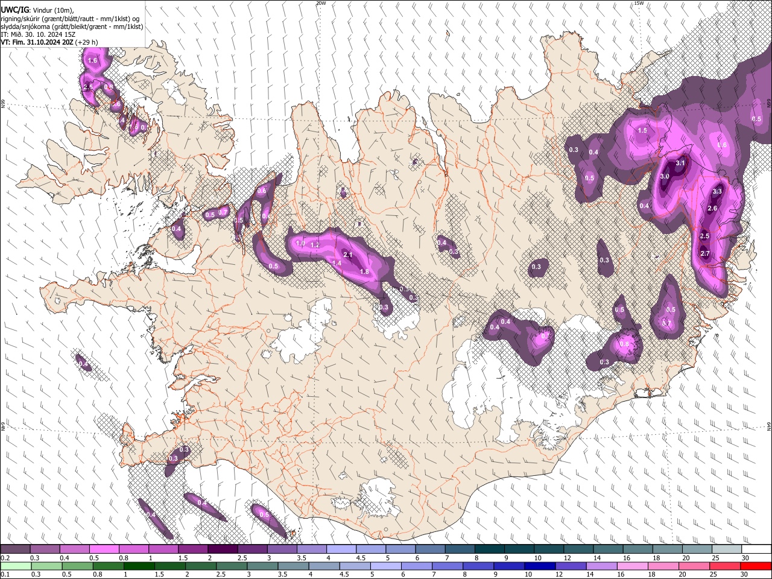Click the "0.1" label under the lower legend
The height and width of the screenshot is (579, 772).
coord(5,575)
